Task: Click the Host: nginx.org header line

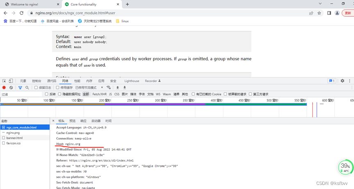Action: click(68, 144)
